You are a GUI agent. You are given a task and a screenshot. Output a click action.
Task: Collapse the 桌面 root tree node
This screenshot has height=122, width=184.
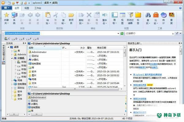point(8,47)
